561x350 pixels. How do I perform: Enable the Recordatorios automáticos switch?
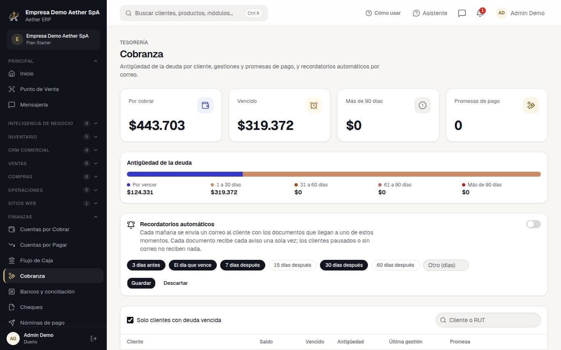coord(533,224)
